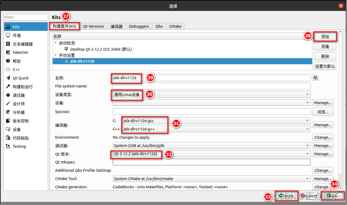Click Change button for Additional Qbs Profile Settings
The width and height of the screenshot is (347, 205).
click(322, 170)
